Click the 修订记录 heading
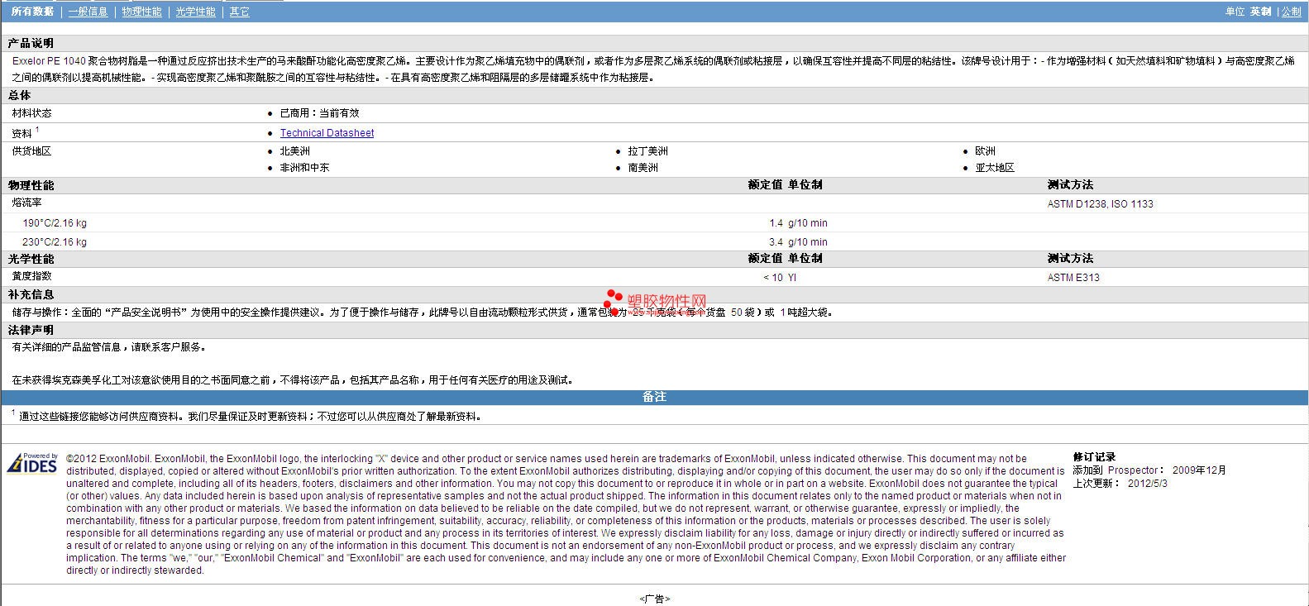 click(1094, 457)
